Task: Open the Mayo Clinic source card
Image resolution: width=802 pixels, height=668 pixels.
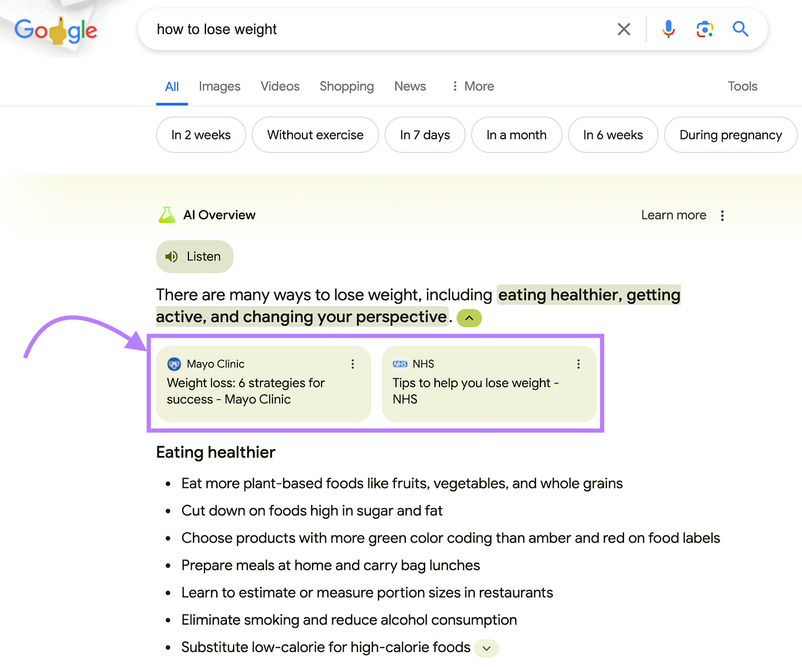Action: tap(263, 384)
